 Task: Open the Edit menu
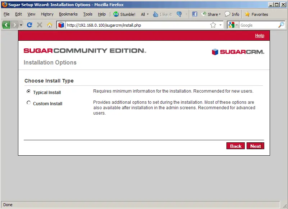(x=18, y=14)
